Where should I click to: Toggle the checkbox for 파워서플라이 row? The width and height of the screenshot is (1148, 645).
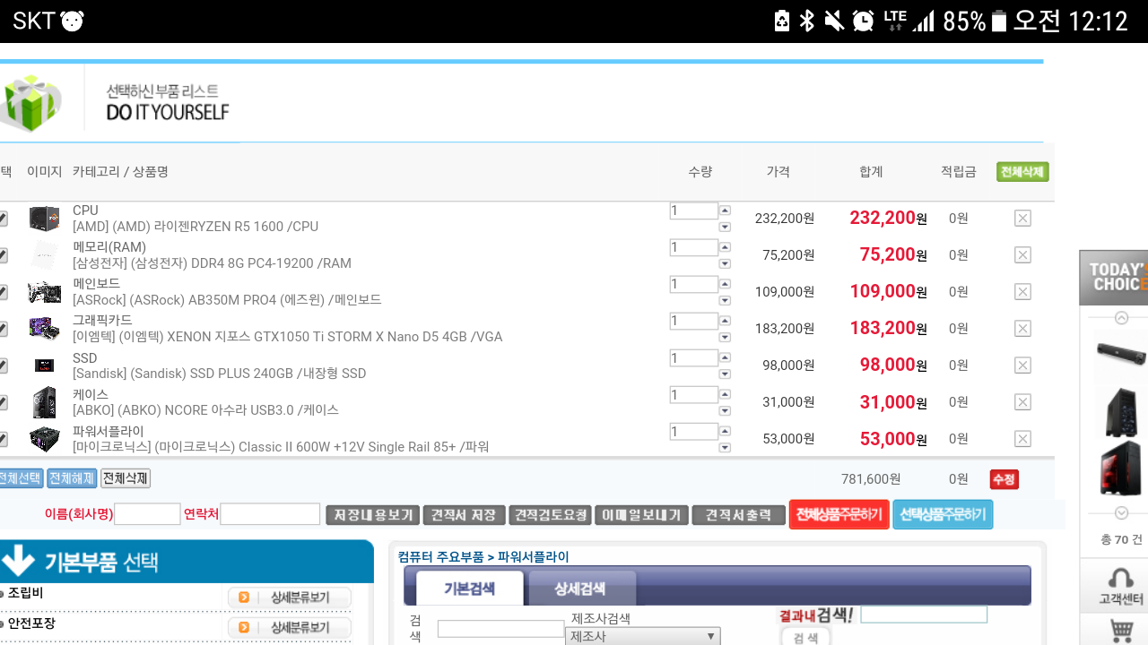click(3, 439)
